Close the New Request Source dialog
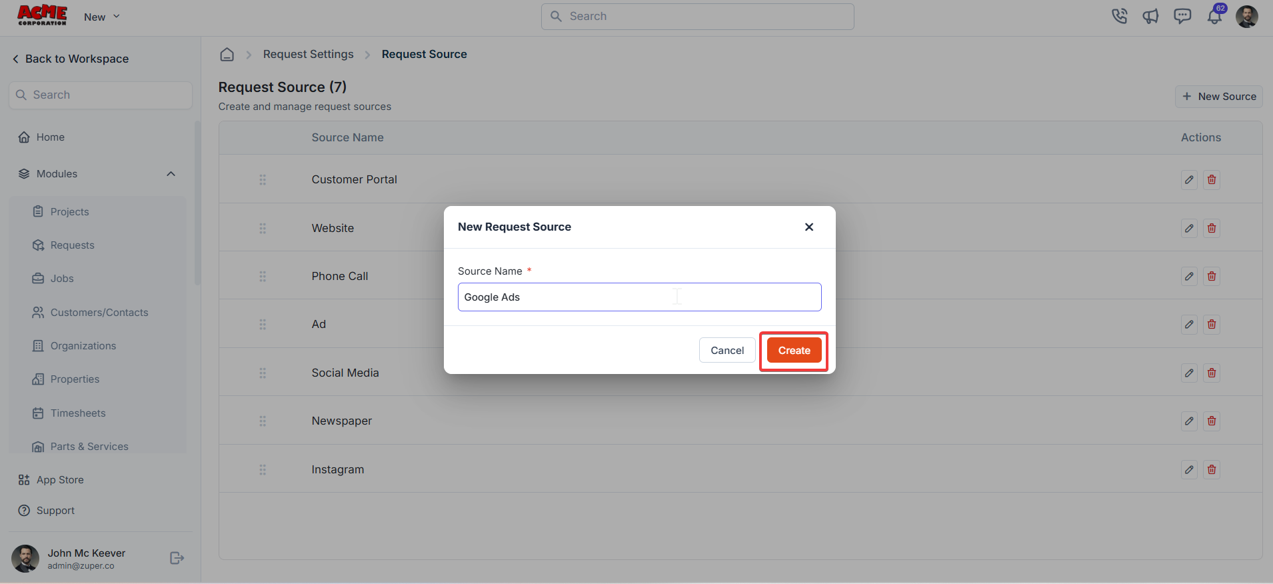The width and height of the screenshot is (1273, 584). [809, 227]
